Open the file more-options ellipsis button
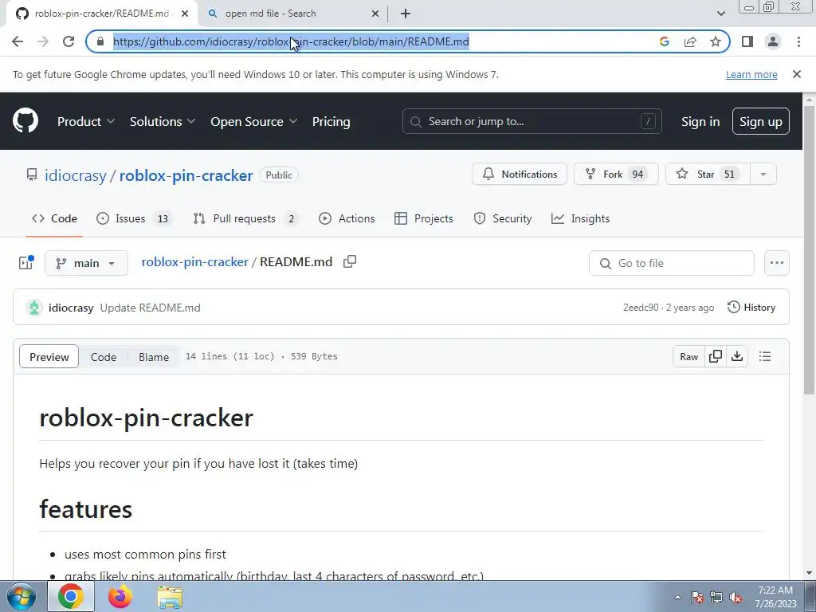The width and height of the screenshot is (816, 612). coord(776,263)
